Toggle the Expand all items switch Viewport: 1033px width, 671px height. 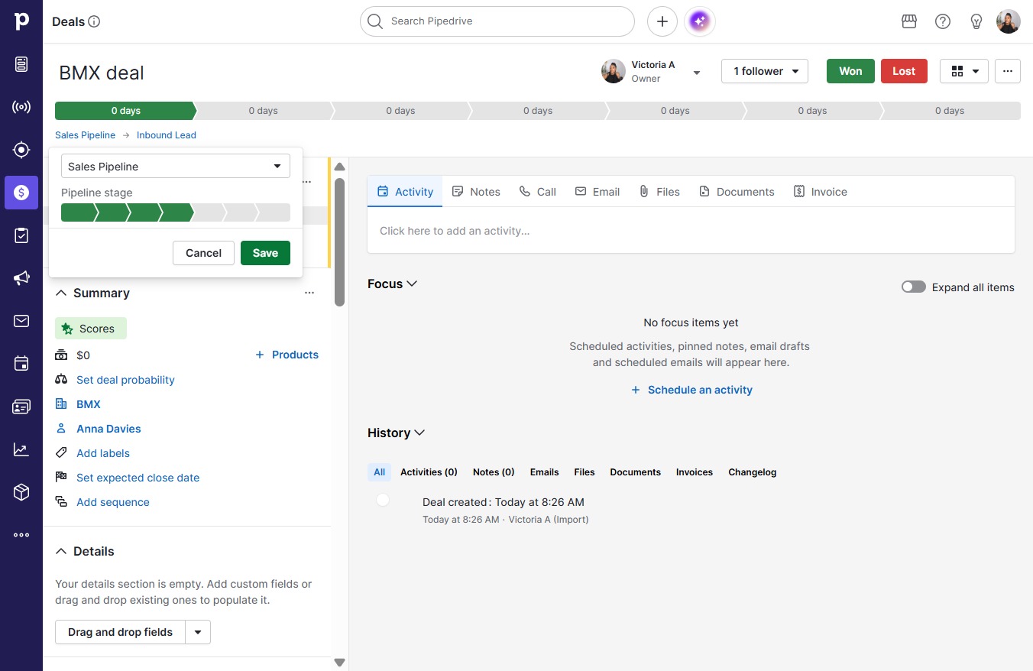914,287
